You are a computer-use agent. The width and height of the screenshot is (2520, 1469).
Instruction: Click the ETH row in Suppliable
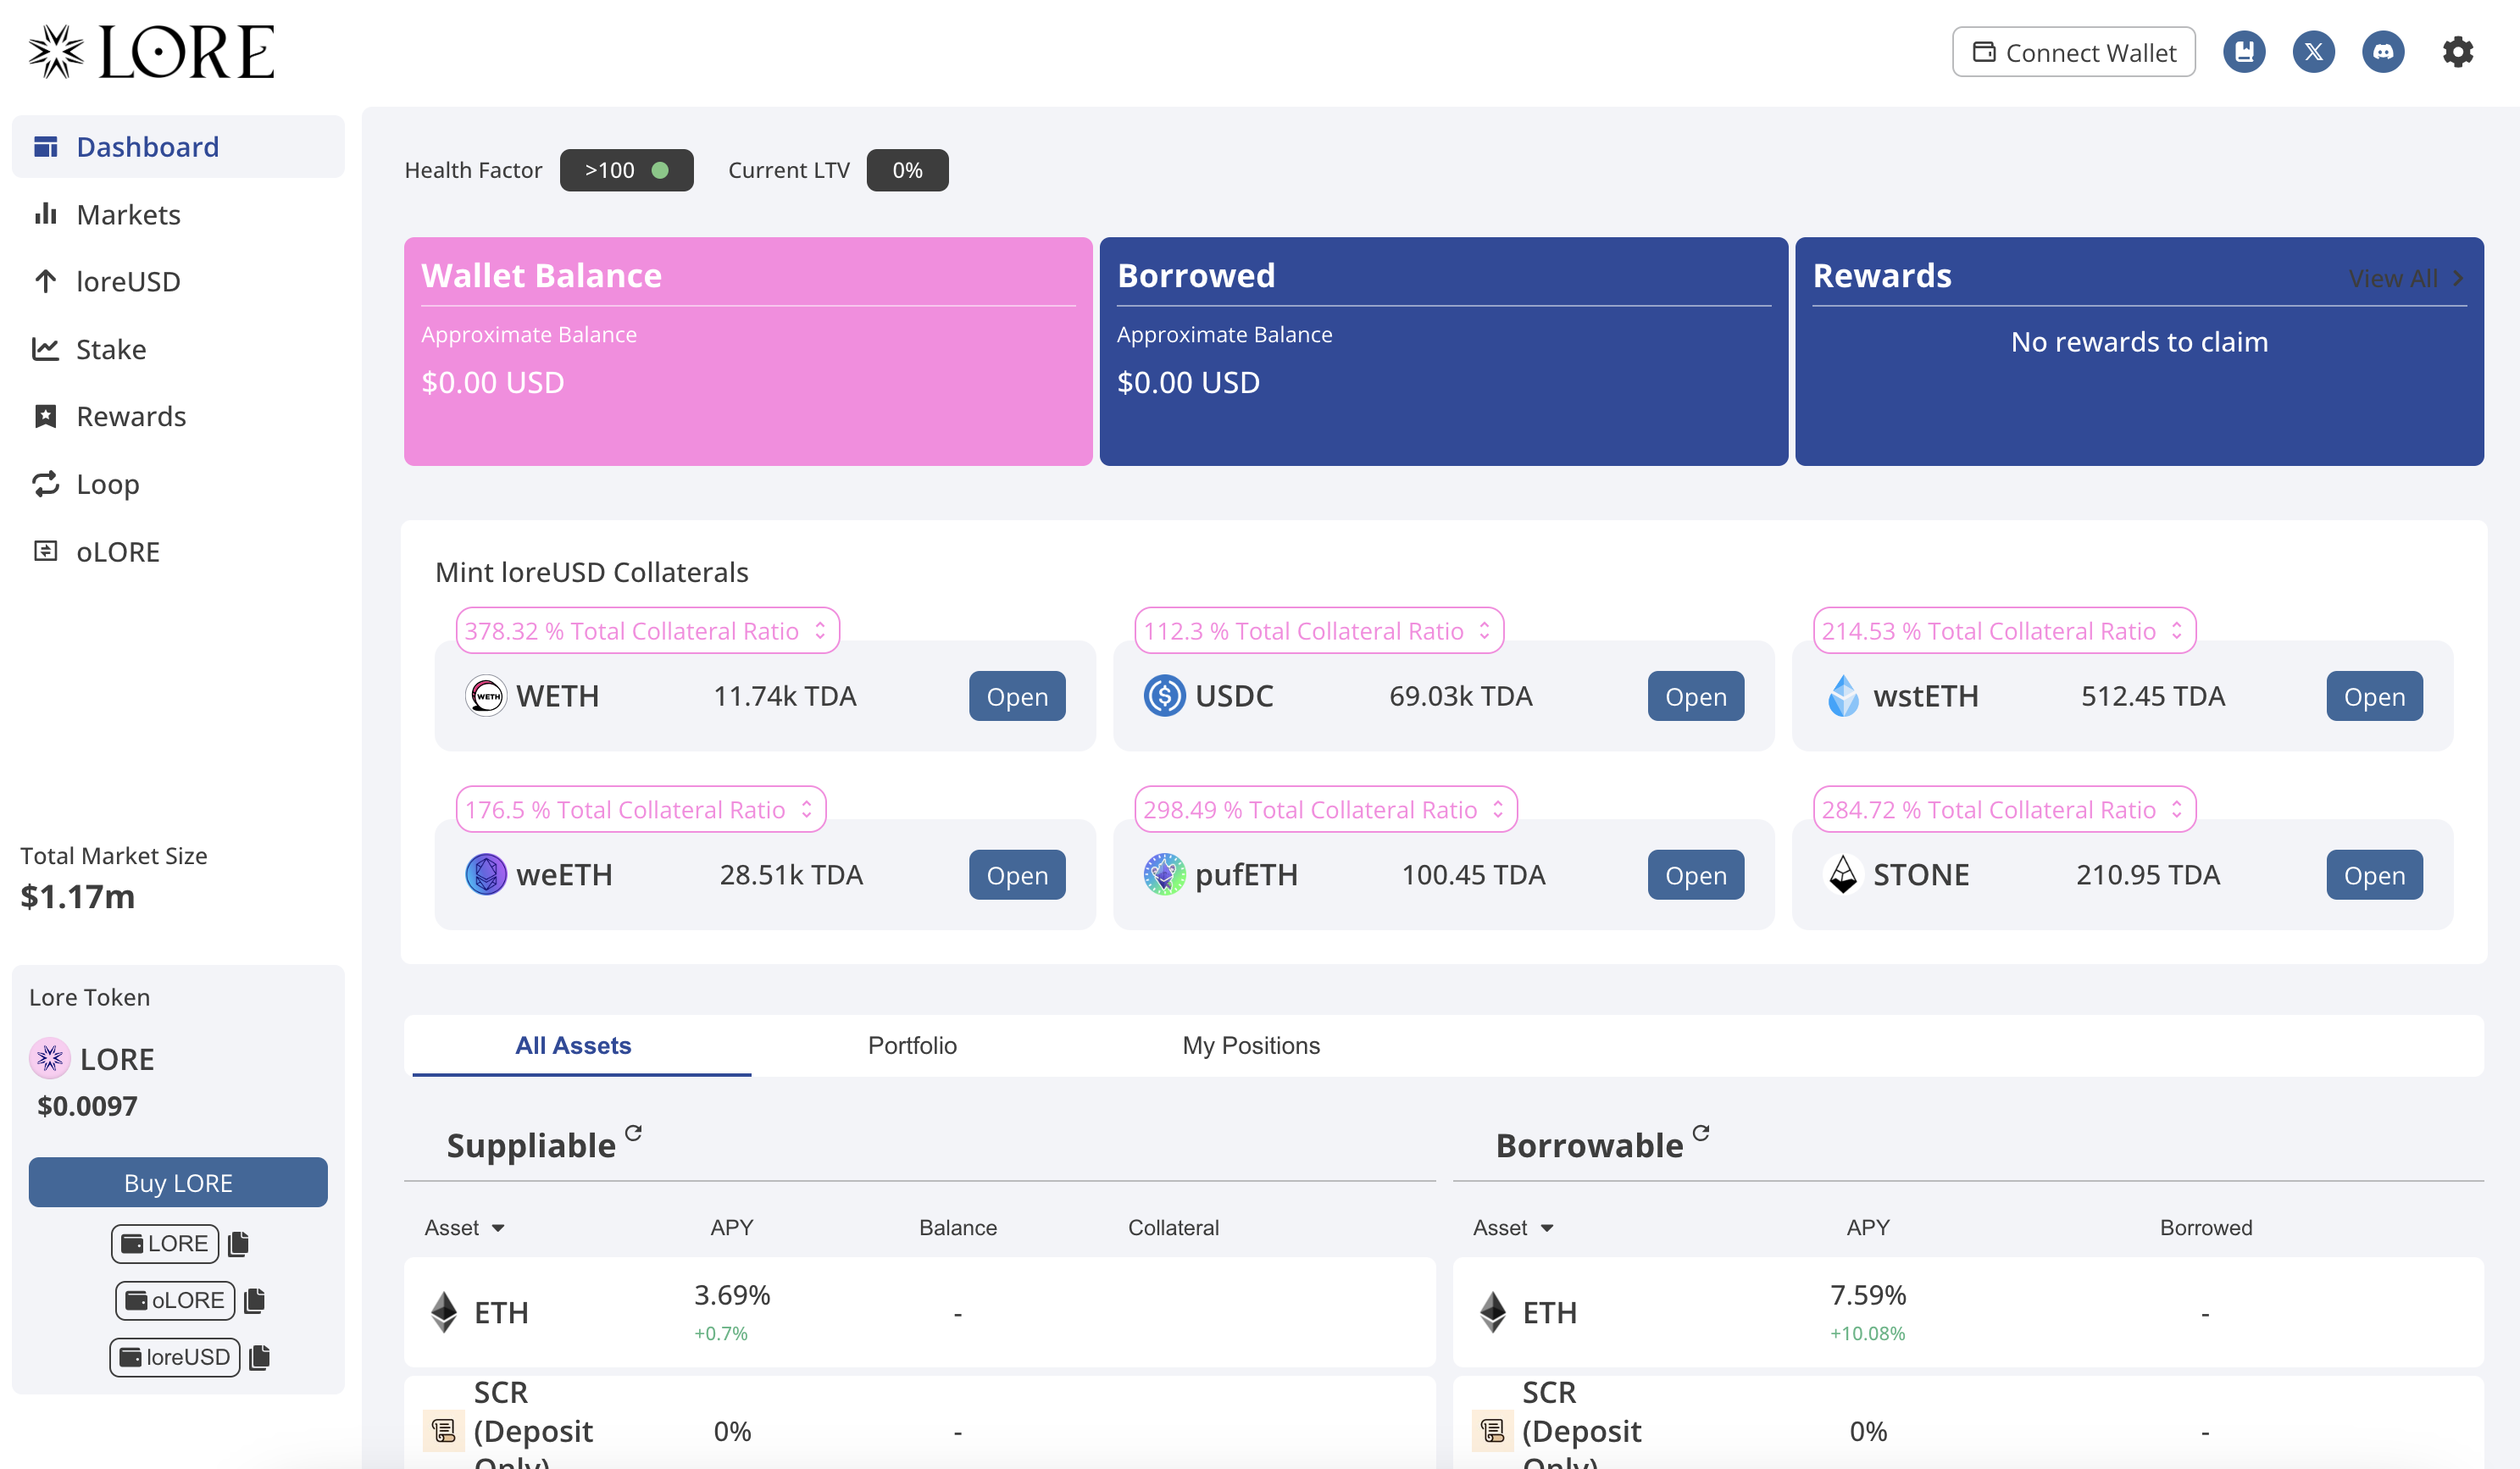920,1312
